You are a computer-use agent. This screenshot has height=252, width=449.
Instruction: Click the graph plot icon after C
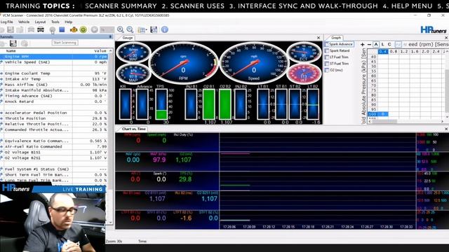click(x=398, y=44)
